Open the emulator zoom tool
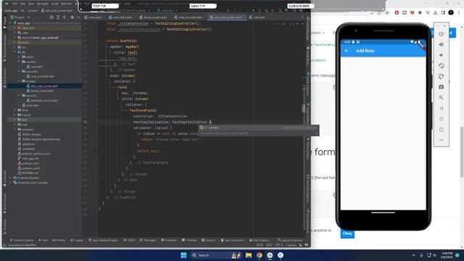 coord(442,98)
